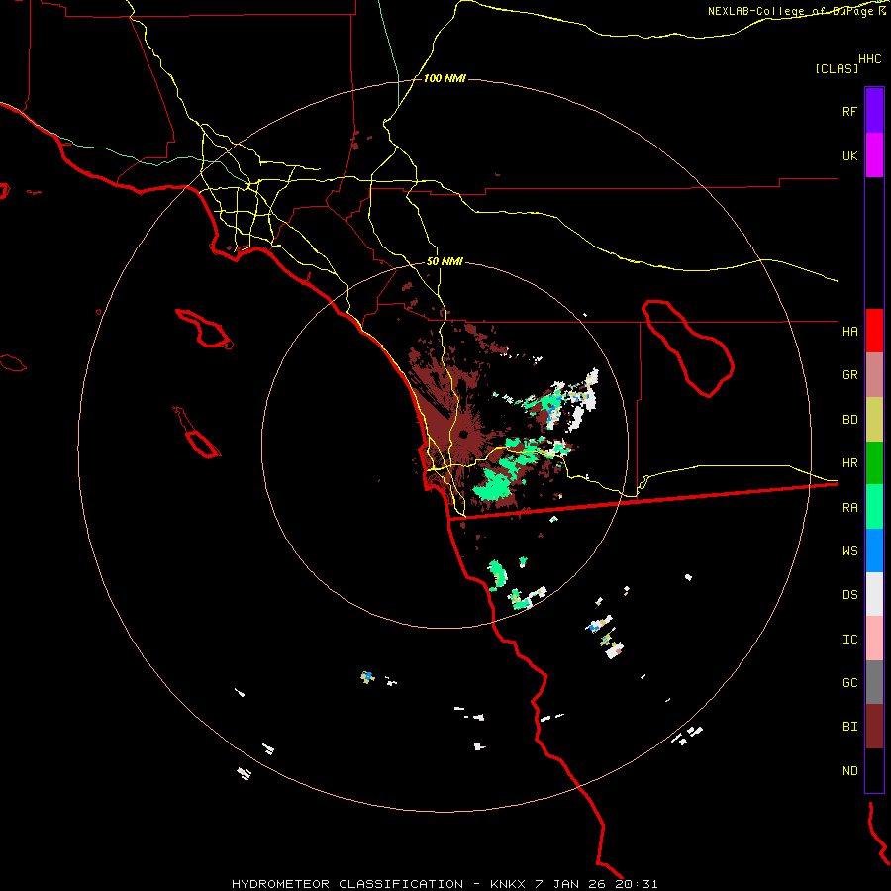Click the WS blue legend color block

(874, 550)
